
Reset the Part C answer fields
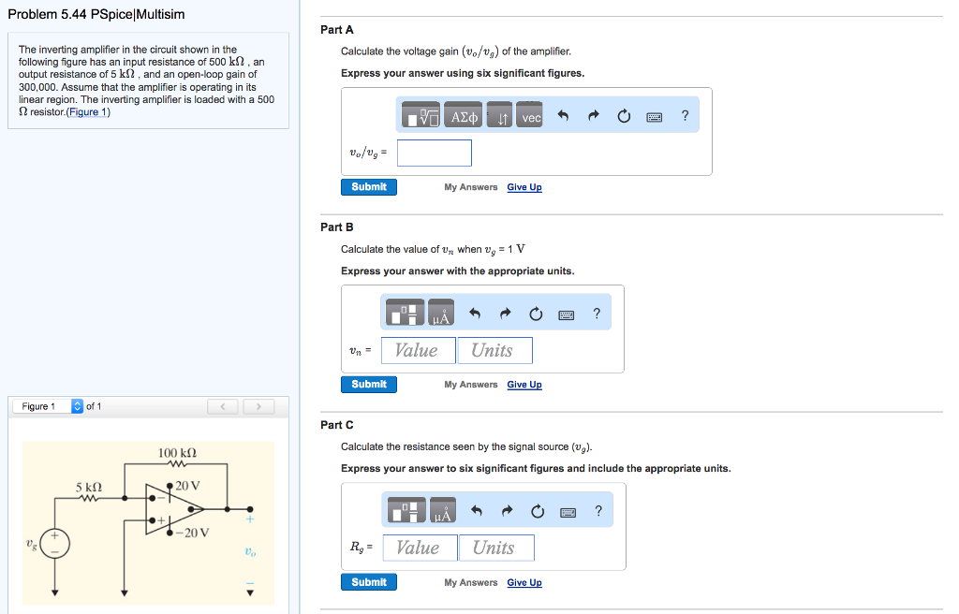[x=538, y=511]
